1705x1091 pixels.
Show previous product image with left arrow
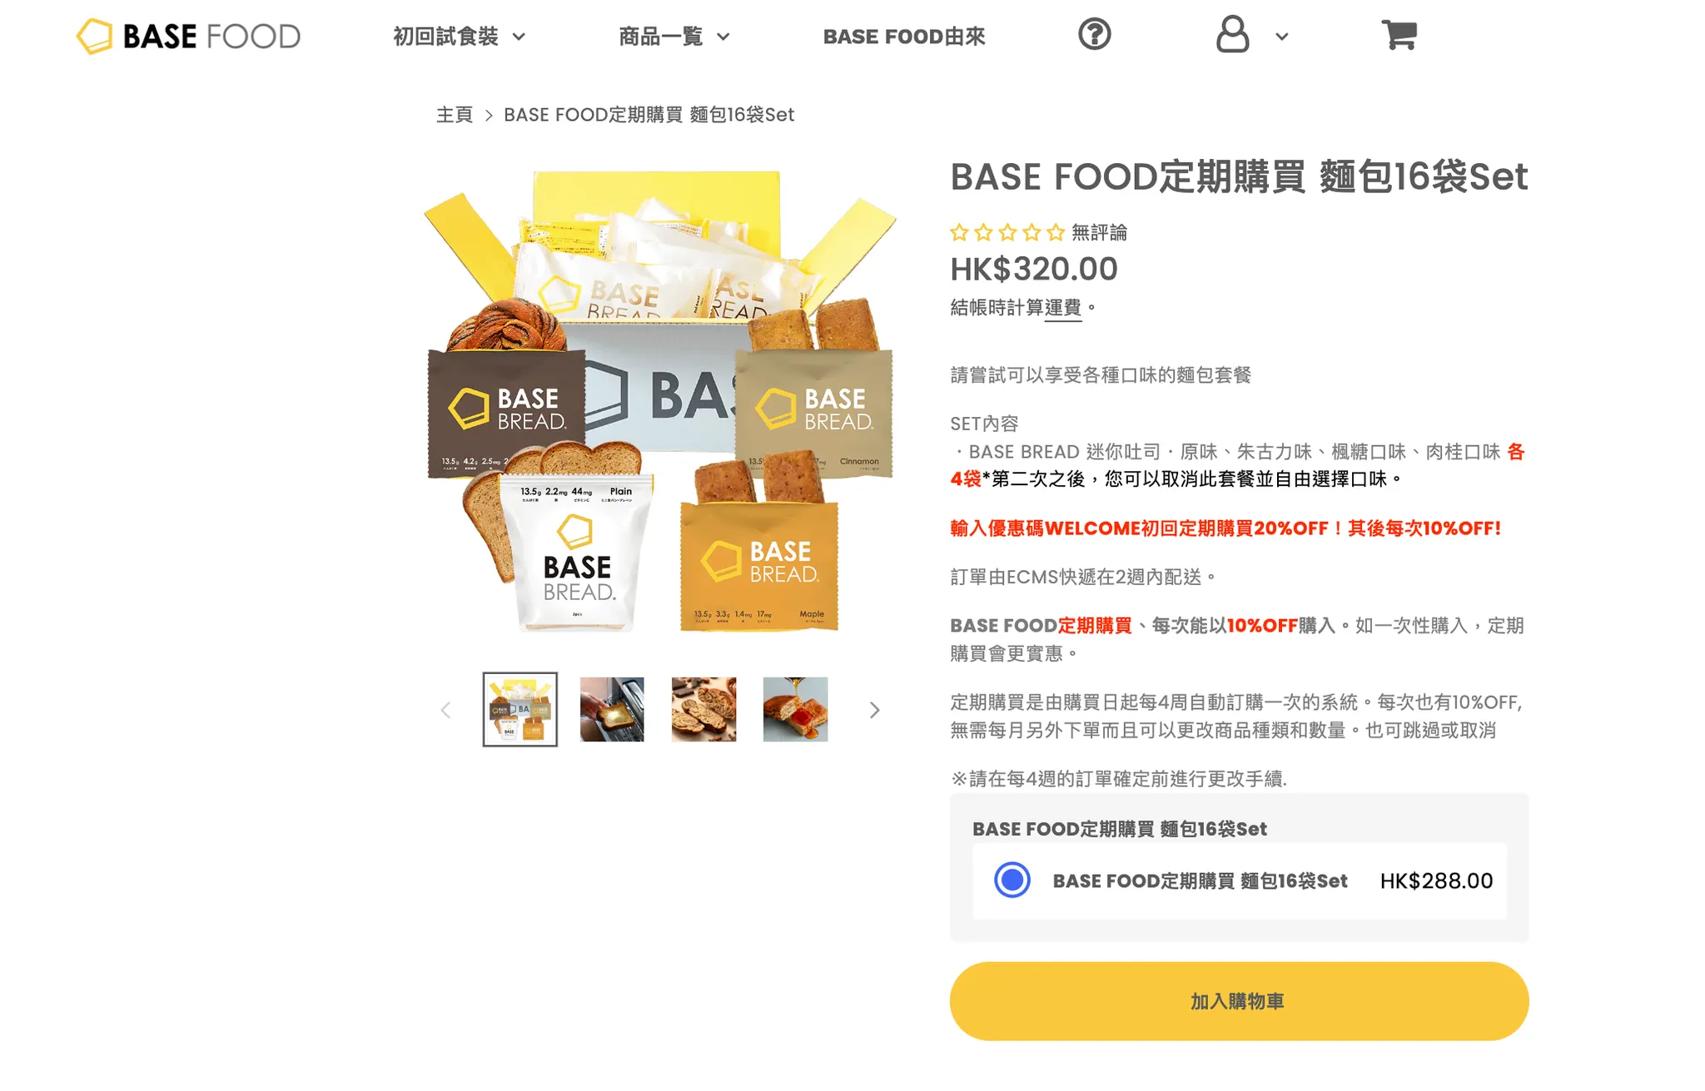pyautogui.click(x=445, y=710)
